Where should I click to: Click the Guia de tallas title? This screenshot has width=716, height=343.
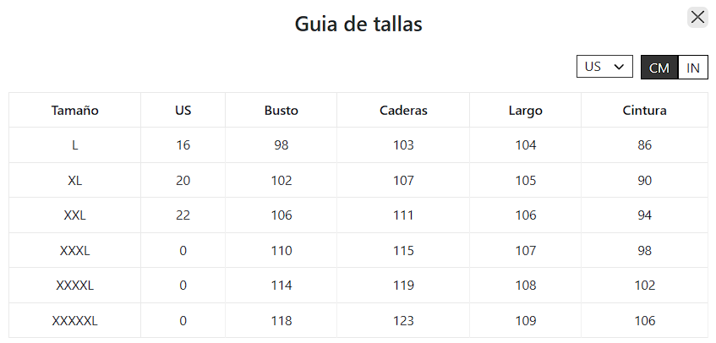[358, 24]
